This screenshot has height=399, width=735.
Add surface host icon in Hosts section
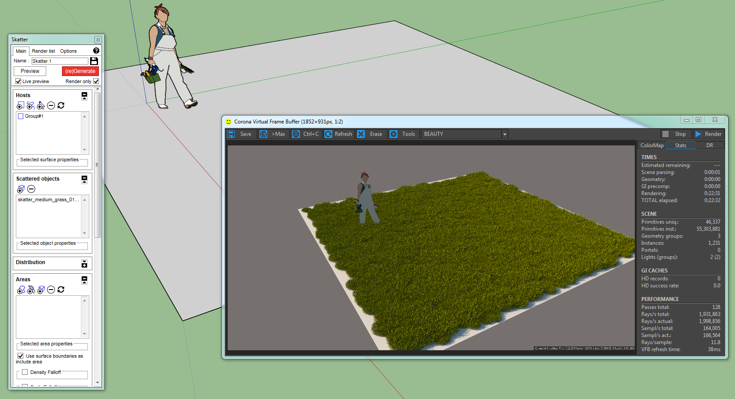[x=20, y=105]
